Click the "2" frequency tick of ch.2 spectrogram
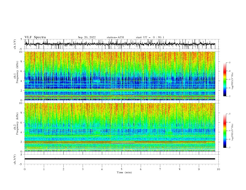The height and width of the screenshot is (190, 246). tap(22, 142)
